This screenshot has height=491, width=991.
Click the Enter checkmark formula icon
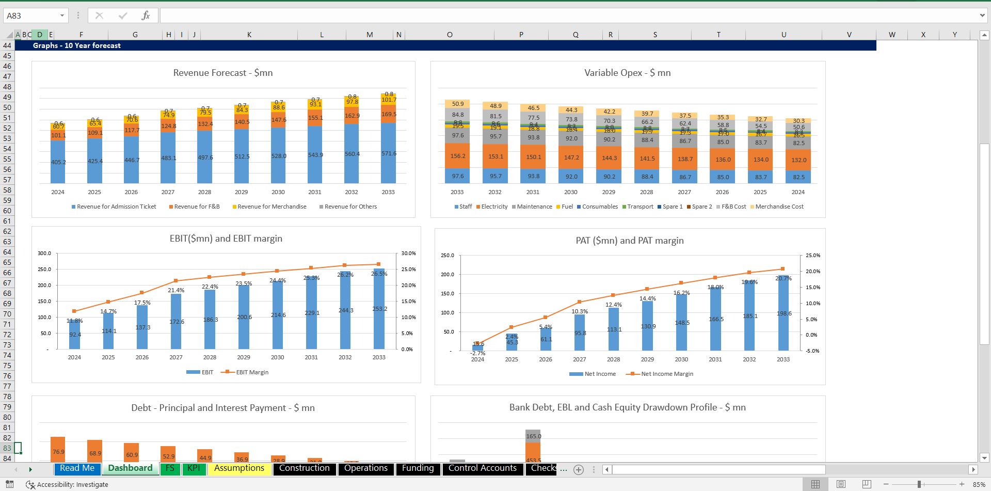click(x=122, y=15)
